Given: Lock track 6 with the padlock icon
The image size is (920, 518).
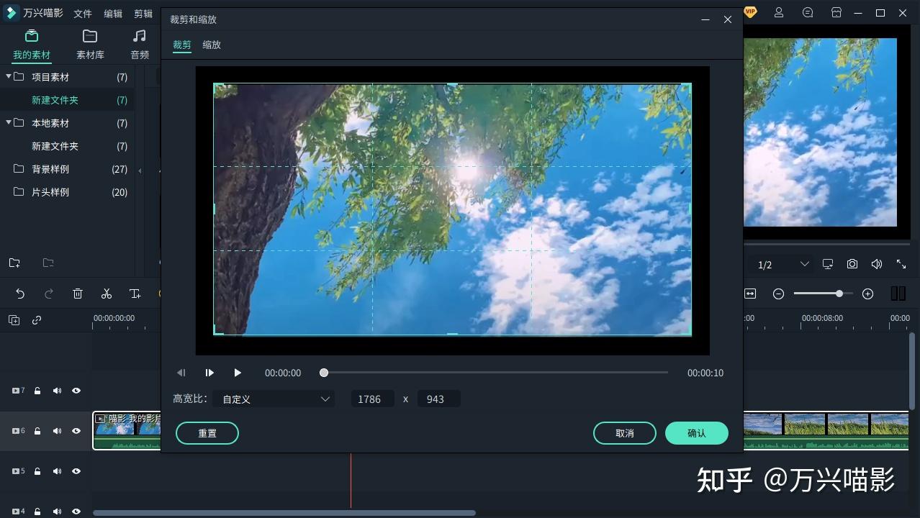Looking at the screenshot, I should (37, 431).
